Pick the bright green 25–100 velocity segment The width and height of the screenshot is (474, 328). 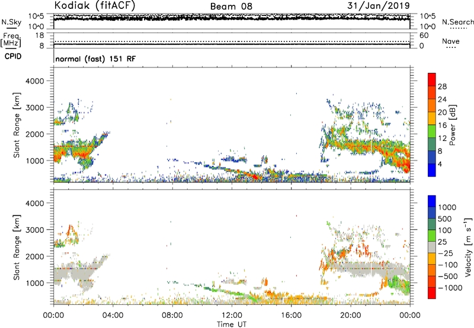tap(432, 236)
